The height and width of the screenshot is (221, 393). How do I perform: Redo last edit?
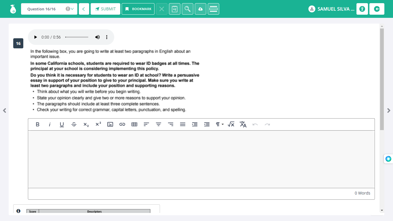(267, 124)
